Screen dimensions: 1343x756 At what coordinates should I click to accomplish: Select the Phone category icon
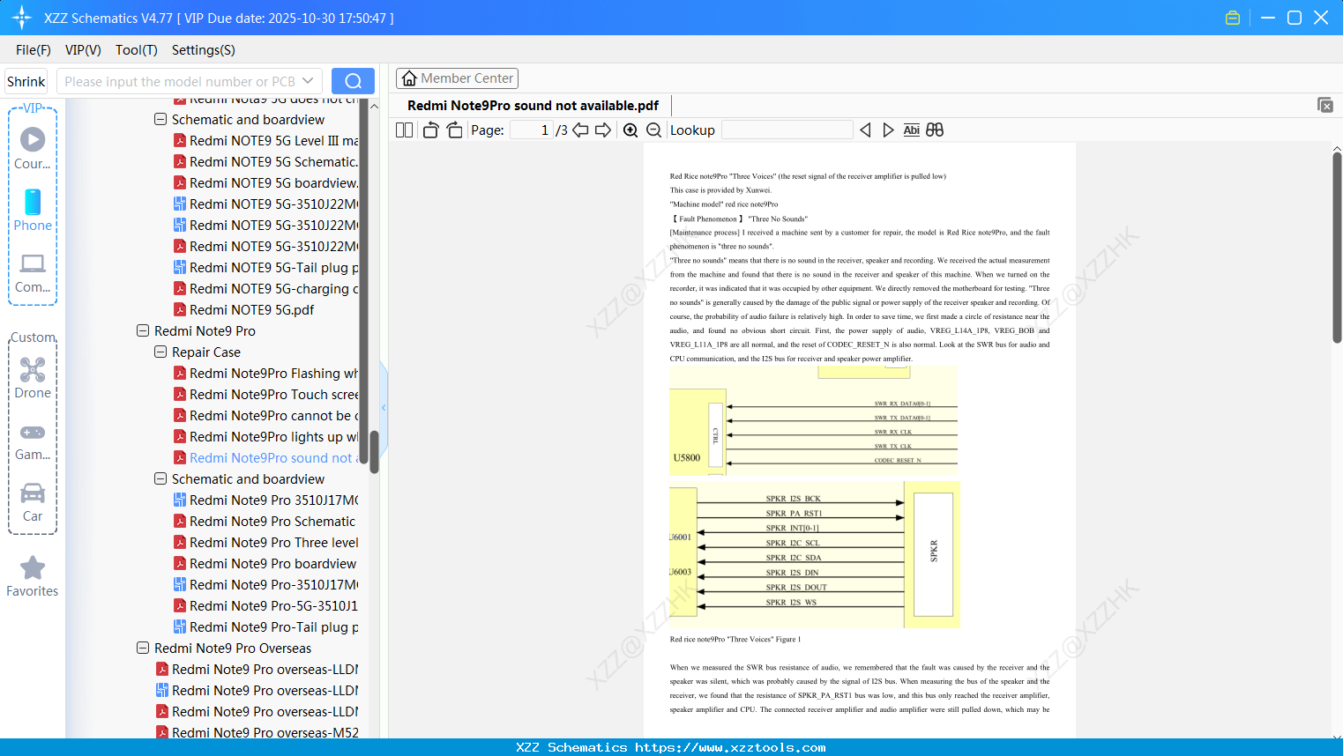click(33, 210)
